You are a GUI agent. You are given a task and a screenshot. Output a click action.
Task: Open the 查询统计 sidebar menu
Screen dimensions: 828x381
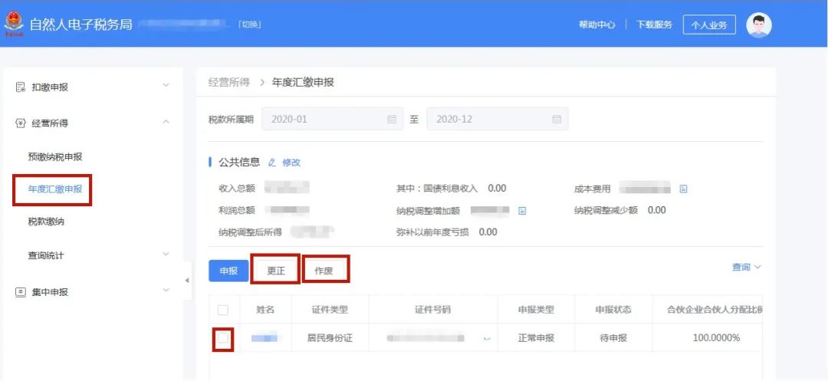46,255
